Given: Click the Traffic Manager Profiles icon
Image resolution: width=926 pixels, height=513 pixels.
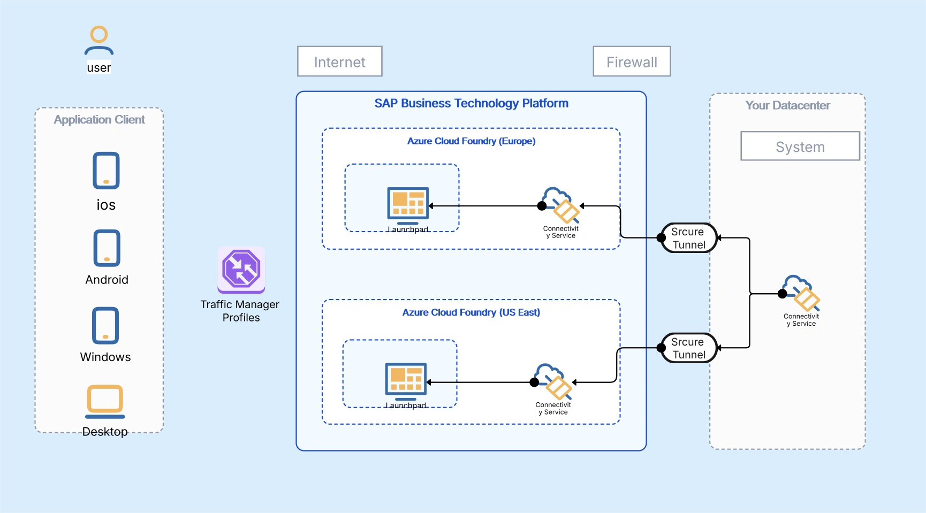Looking at the screenshot, I should coord(241,270).
